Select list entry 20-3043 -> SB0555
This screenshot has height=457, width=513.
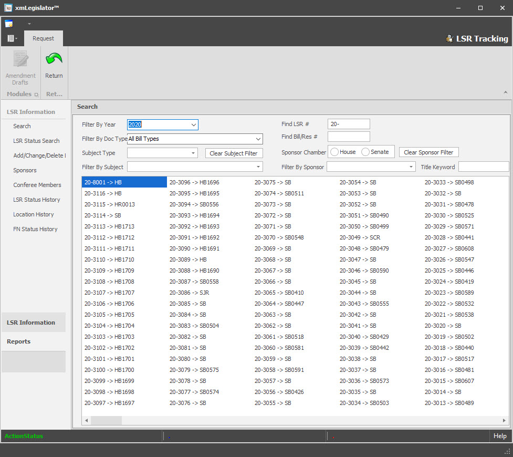364,304
